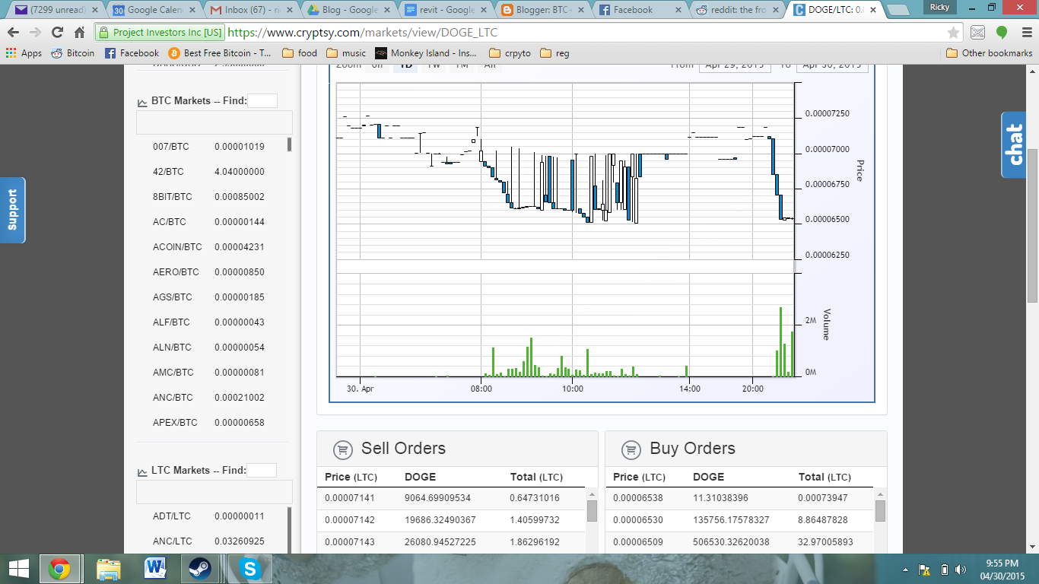The image size is (1039, 584).
Task: Expand the music bookmarks folder
Action: click(x=346, y=53)
